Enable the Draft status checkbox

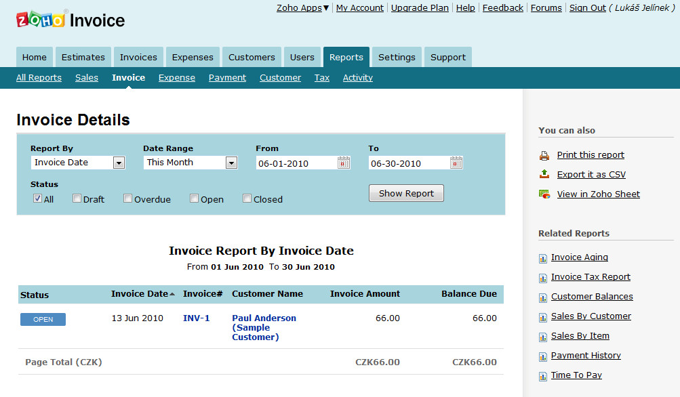(x=77, y=198)
